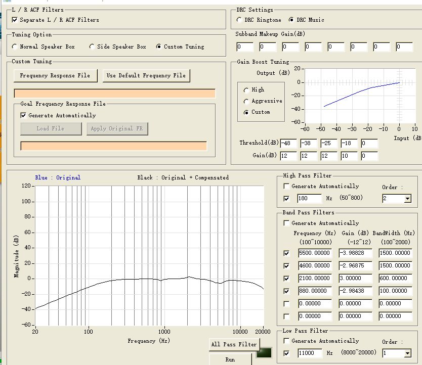Edit the 2100.00000 frequency field
422x365 pixels.
pos(315,278)
